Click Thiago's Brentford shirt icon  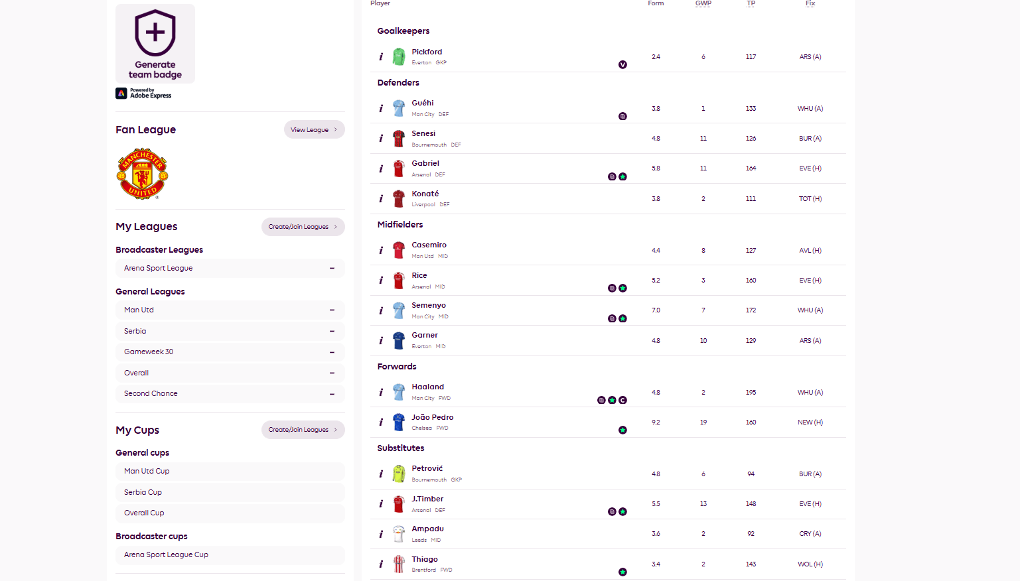399,564
